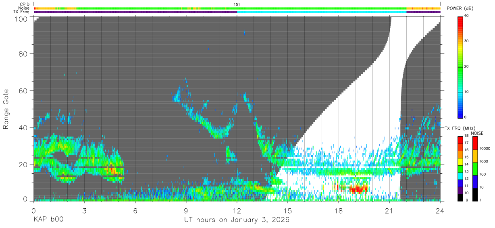Click the NOISE color scale bar
495x228 pixels.
(x=475, y=169)
